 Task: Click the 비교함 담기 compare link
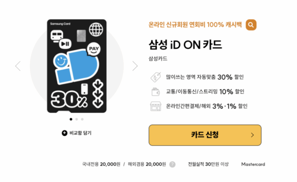click(80, 133)
